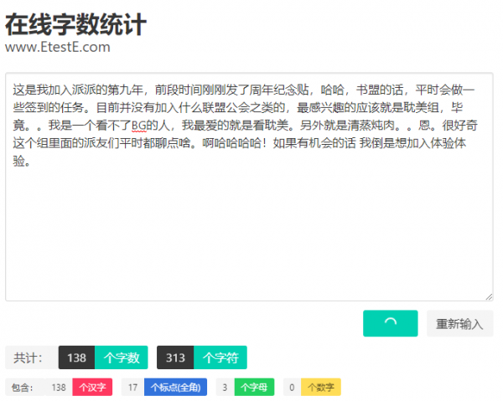Click the www.EtestE.com site address
This screenshot has height=401, width=503.
[58, 47]
